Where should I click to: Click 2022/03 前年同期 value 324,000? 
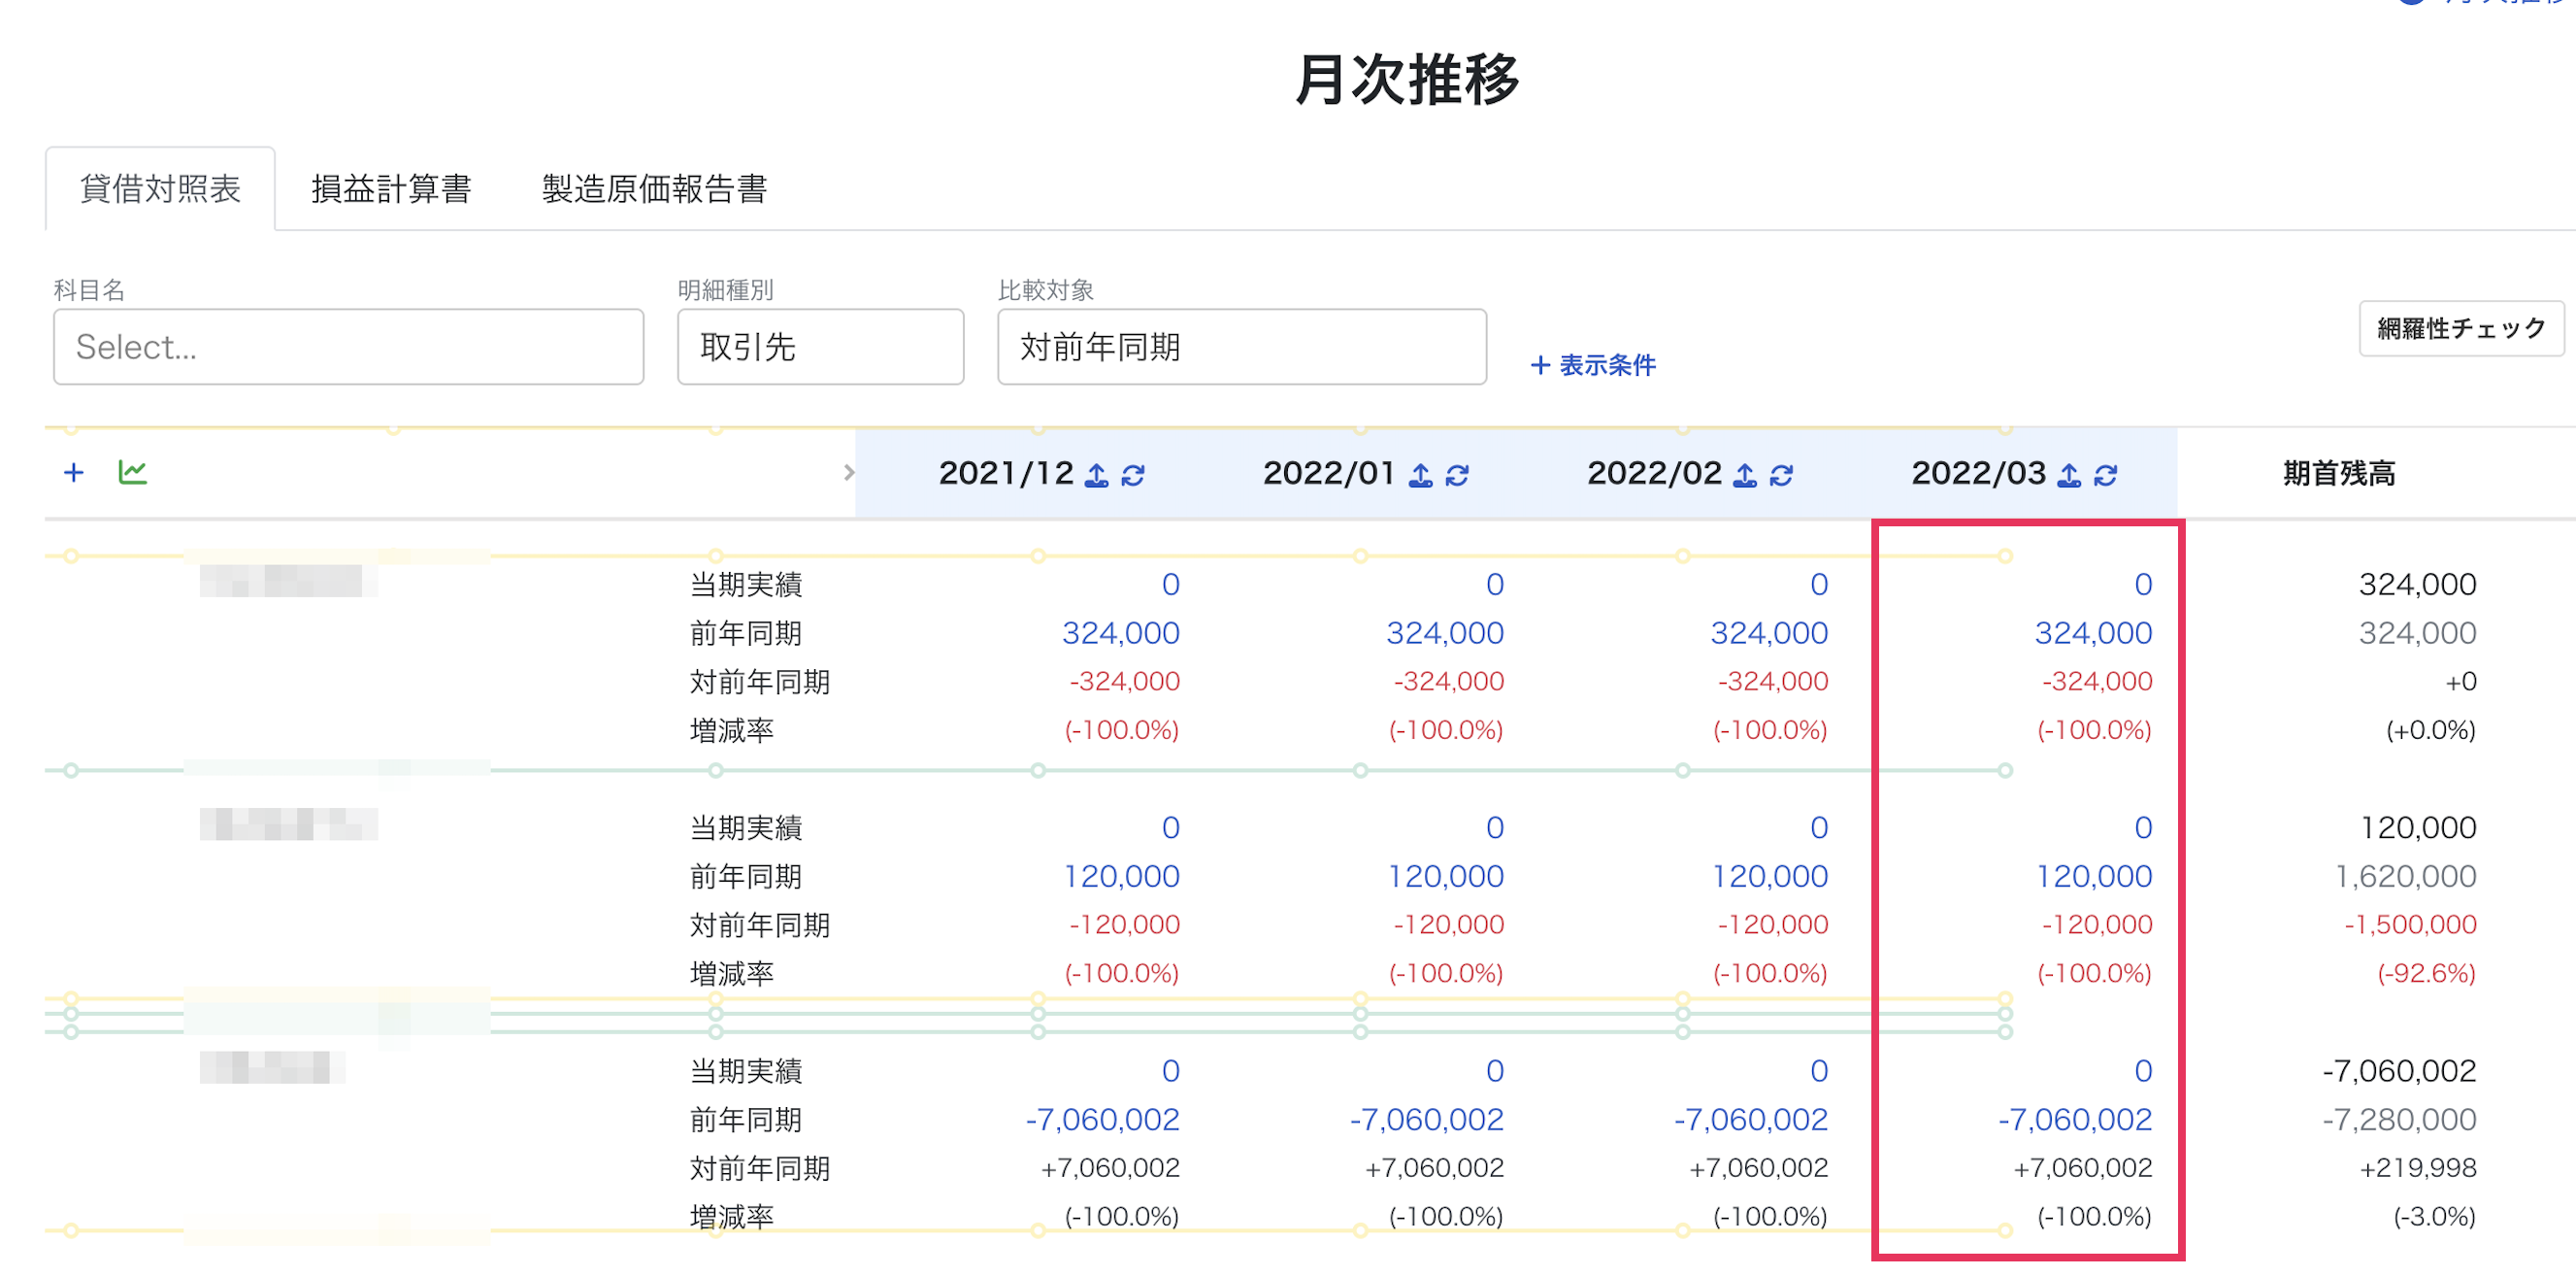point(2093,632)
